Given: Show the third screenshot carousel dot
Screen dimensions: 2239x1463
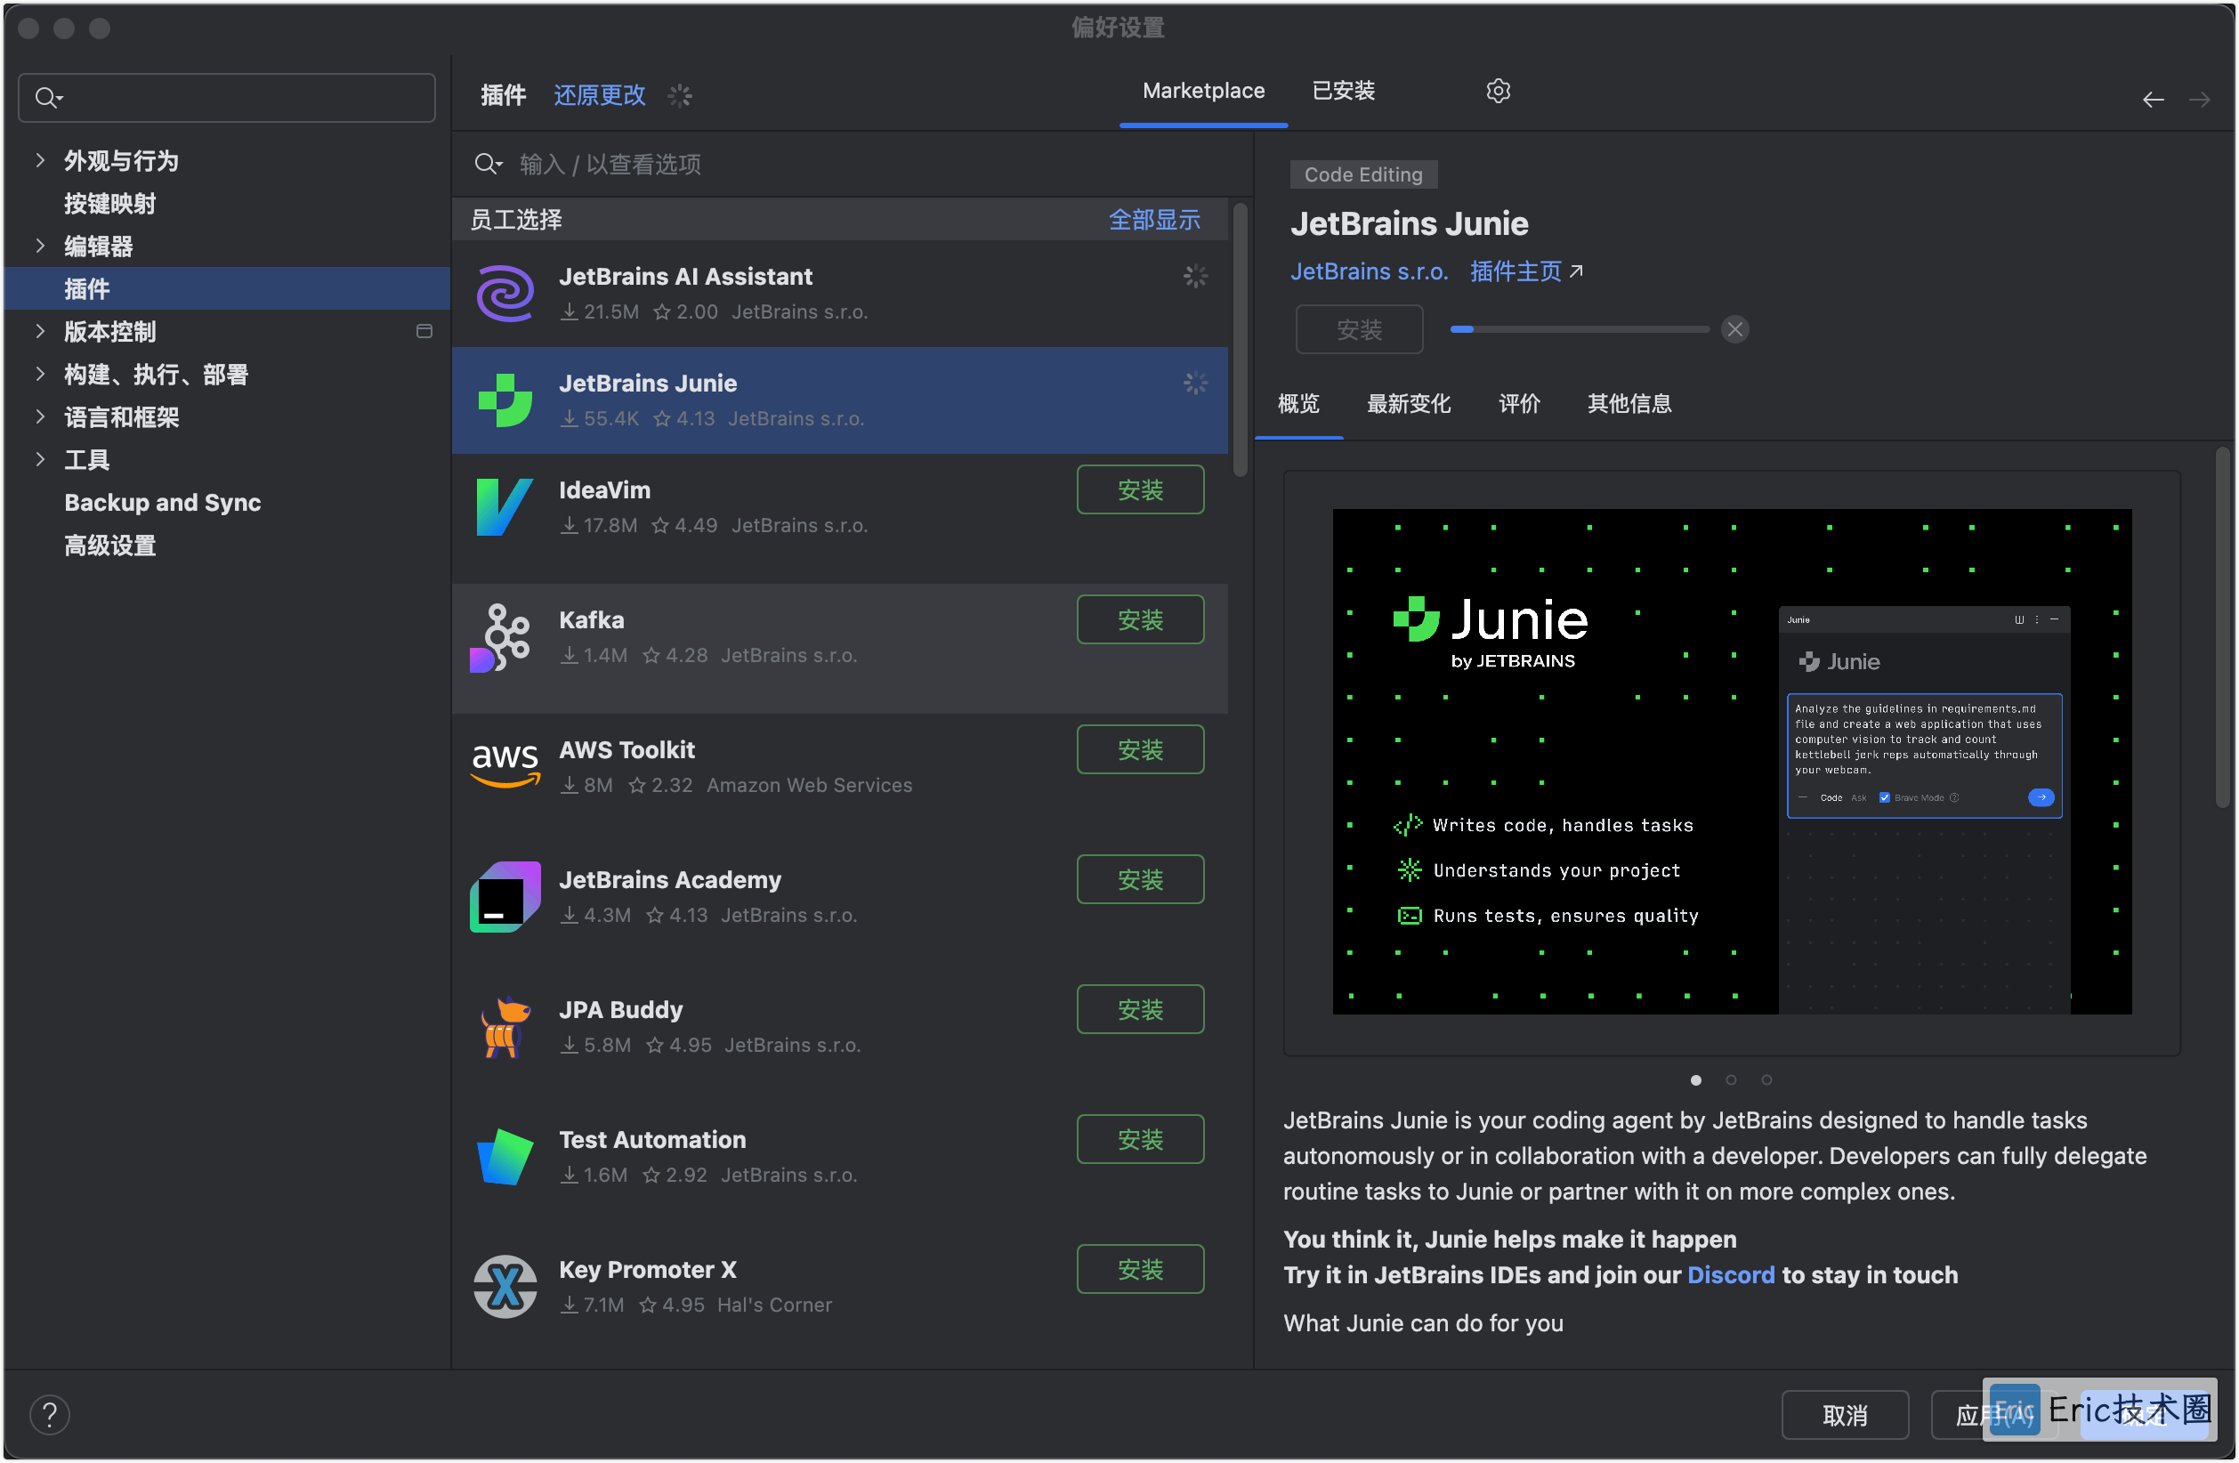Looking at the screenshot, I should pos(1766,1079).
